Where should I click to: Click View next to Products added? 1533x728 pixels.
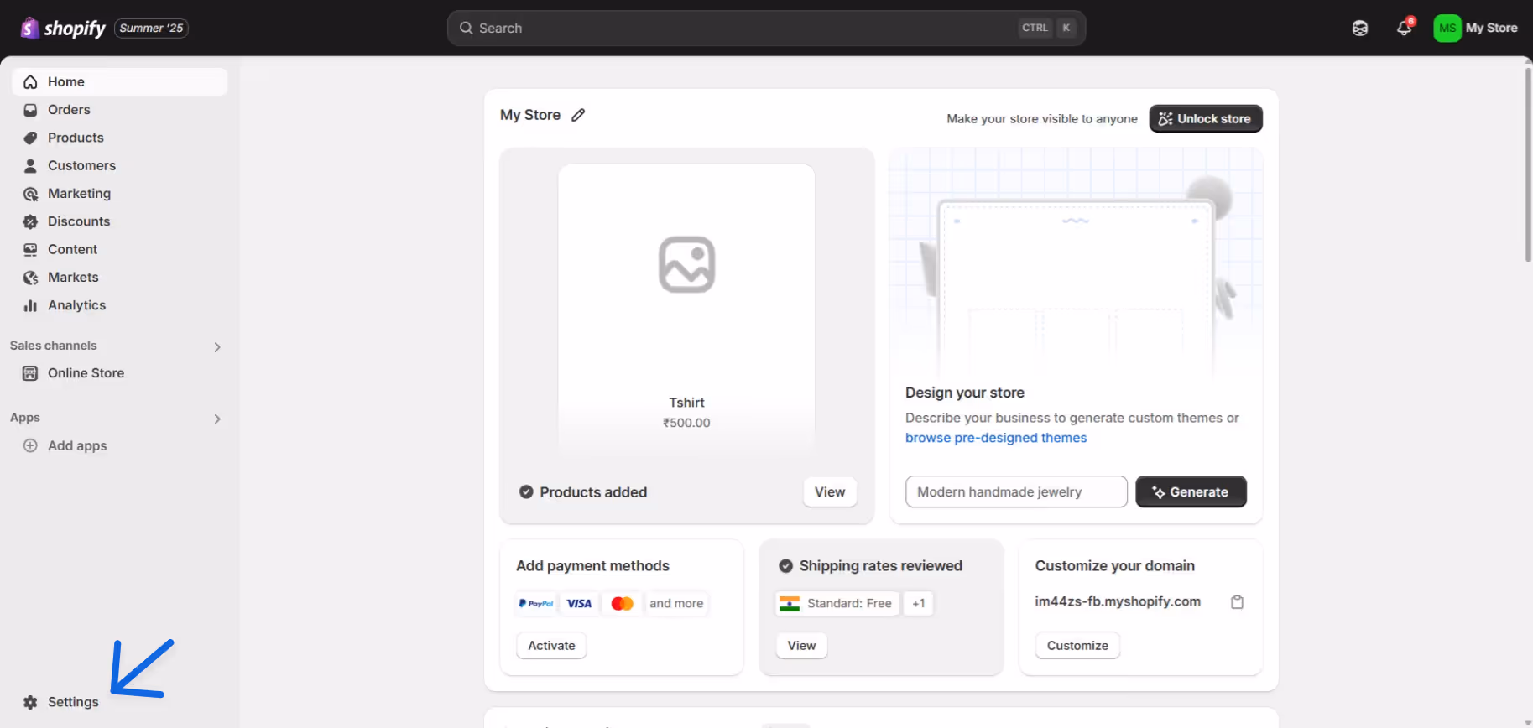click(830, 492)
